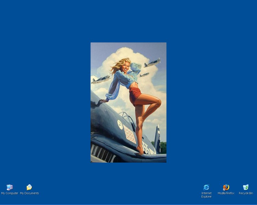Select the My Computer desktop icon
Viewport: 257px width, 205px height.
point(10,187)
